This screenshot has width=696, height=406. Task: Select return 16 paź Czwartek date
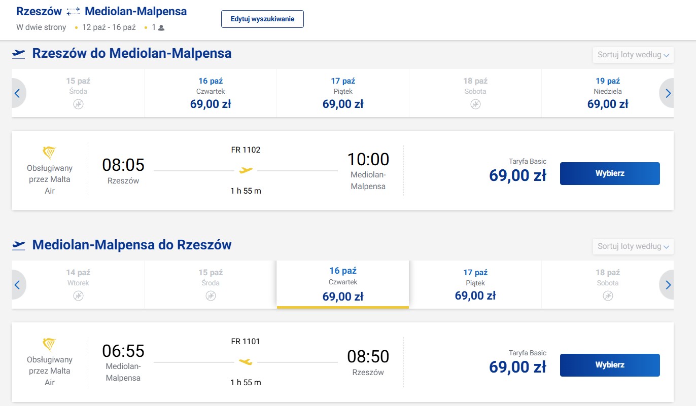point(343,284)
